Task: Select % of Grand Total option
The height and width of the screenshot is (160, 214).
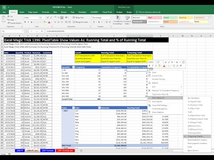Action: point(197,102)
